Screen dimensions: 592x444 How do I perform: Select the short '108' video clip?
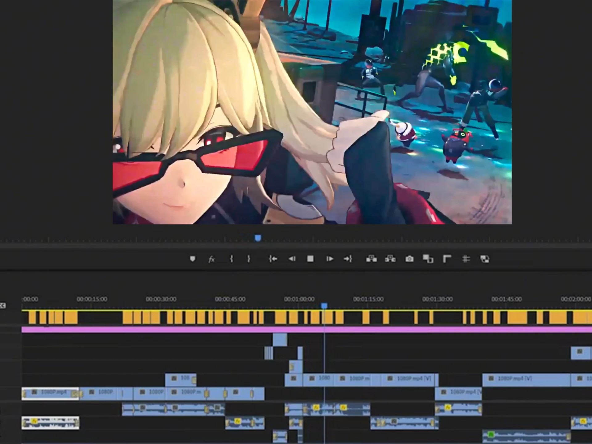181,380
